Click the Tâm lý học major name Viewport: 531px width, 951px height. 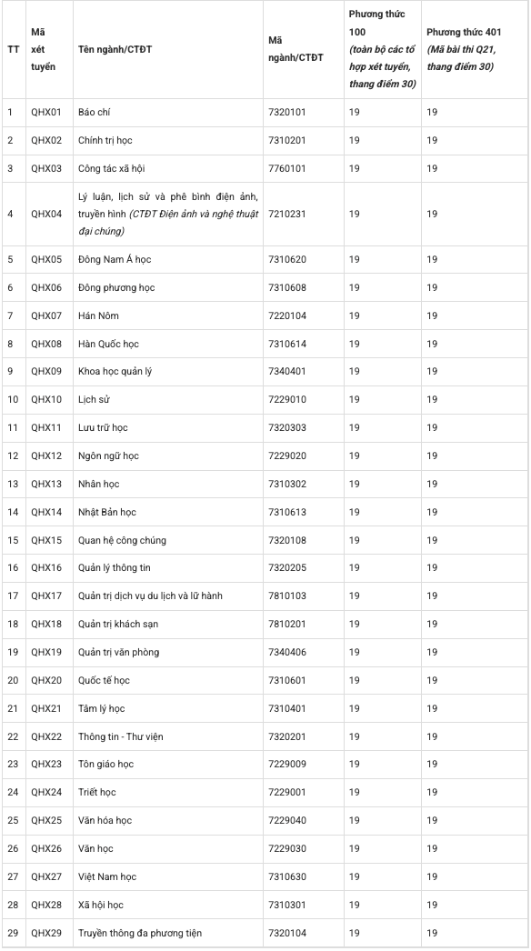point(101,708)
